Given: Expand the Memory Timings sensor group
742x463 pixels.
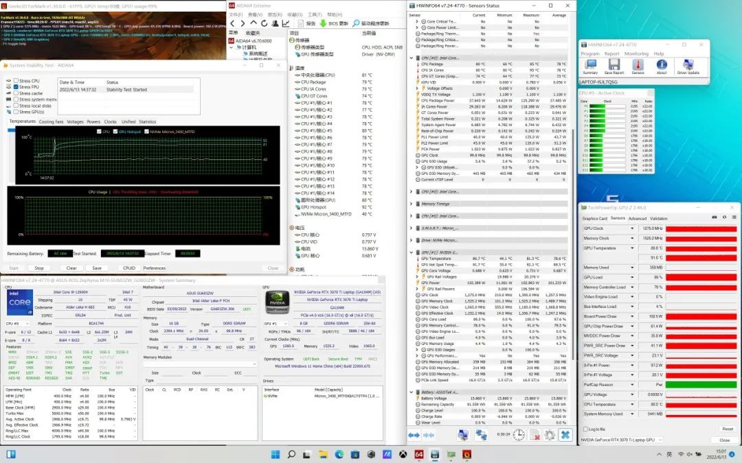Looking at the screenshot, I should [x=412, y=204].
